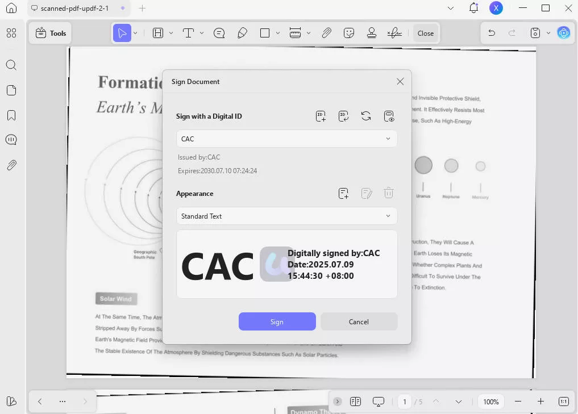Viewport: 578px width, 414px height.
Task: Create a new Digital ID icon
Action: pos(321,116)
